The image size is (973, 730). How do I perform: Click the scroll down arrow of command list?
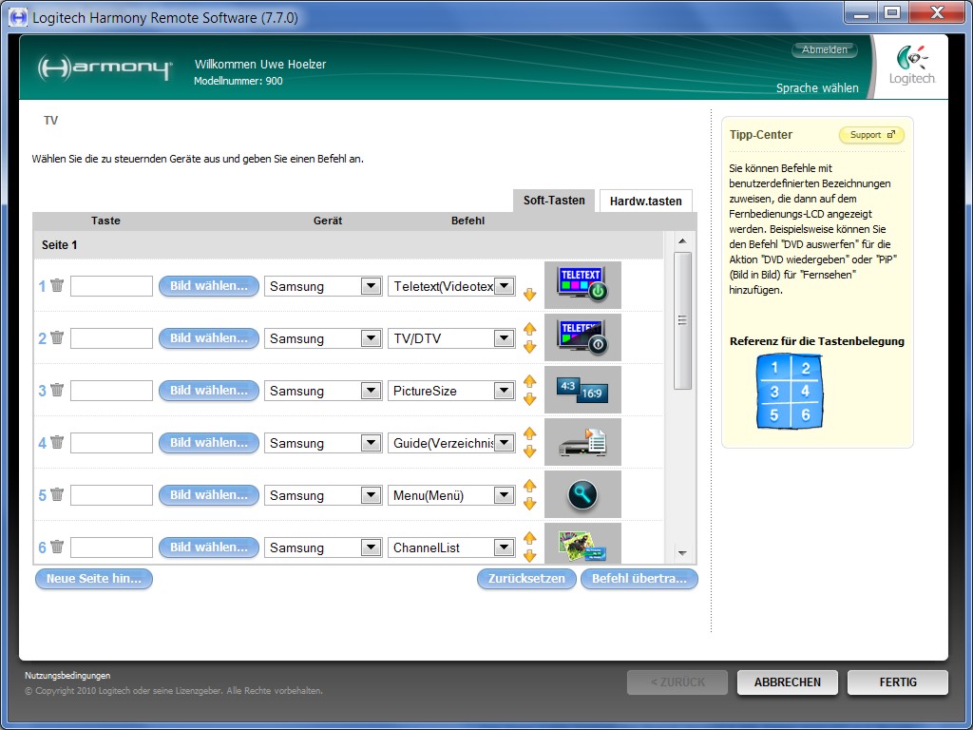(682, 552)
